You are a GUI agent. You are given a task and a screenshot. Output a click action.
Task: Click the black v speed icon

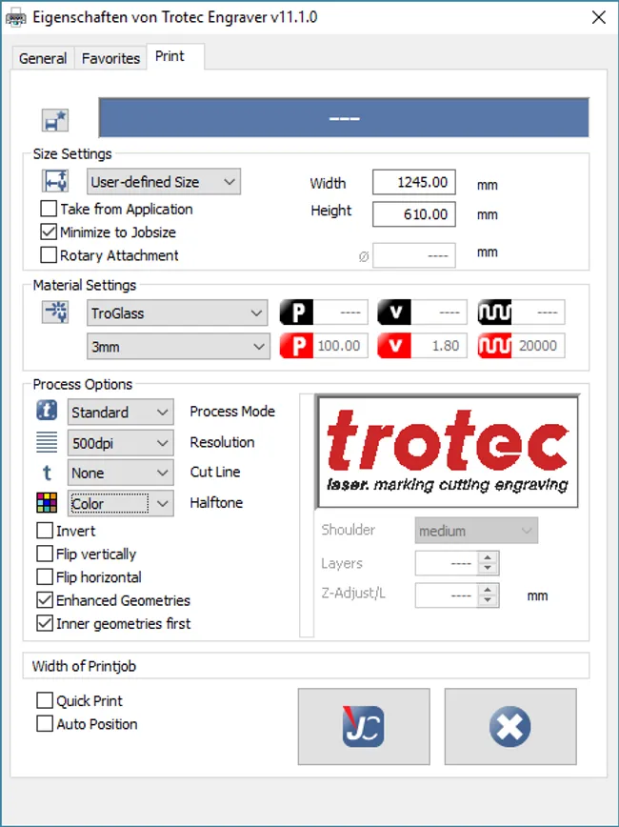pyautogui.click(x=394, y=313)
